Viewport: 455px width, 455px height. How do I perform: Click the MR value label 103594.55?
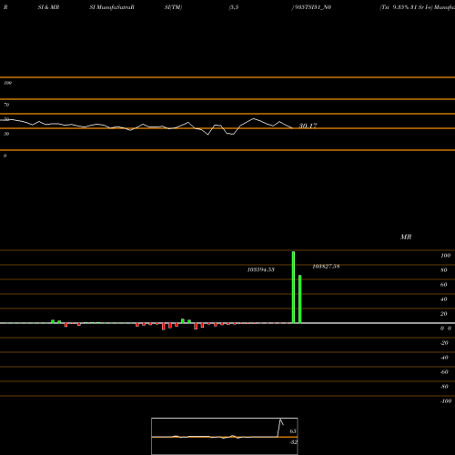pyautogui.click(x=261, y=269)
